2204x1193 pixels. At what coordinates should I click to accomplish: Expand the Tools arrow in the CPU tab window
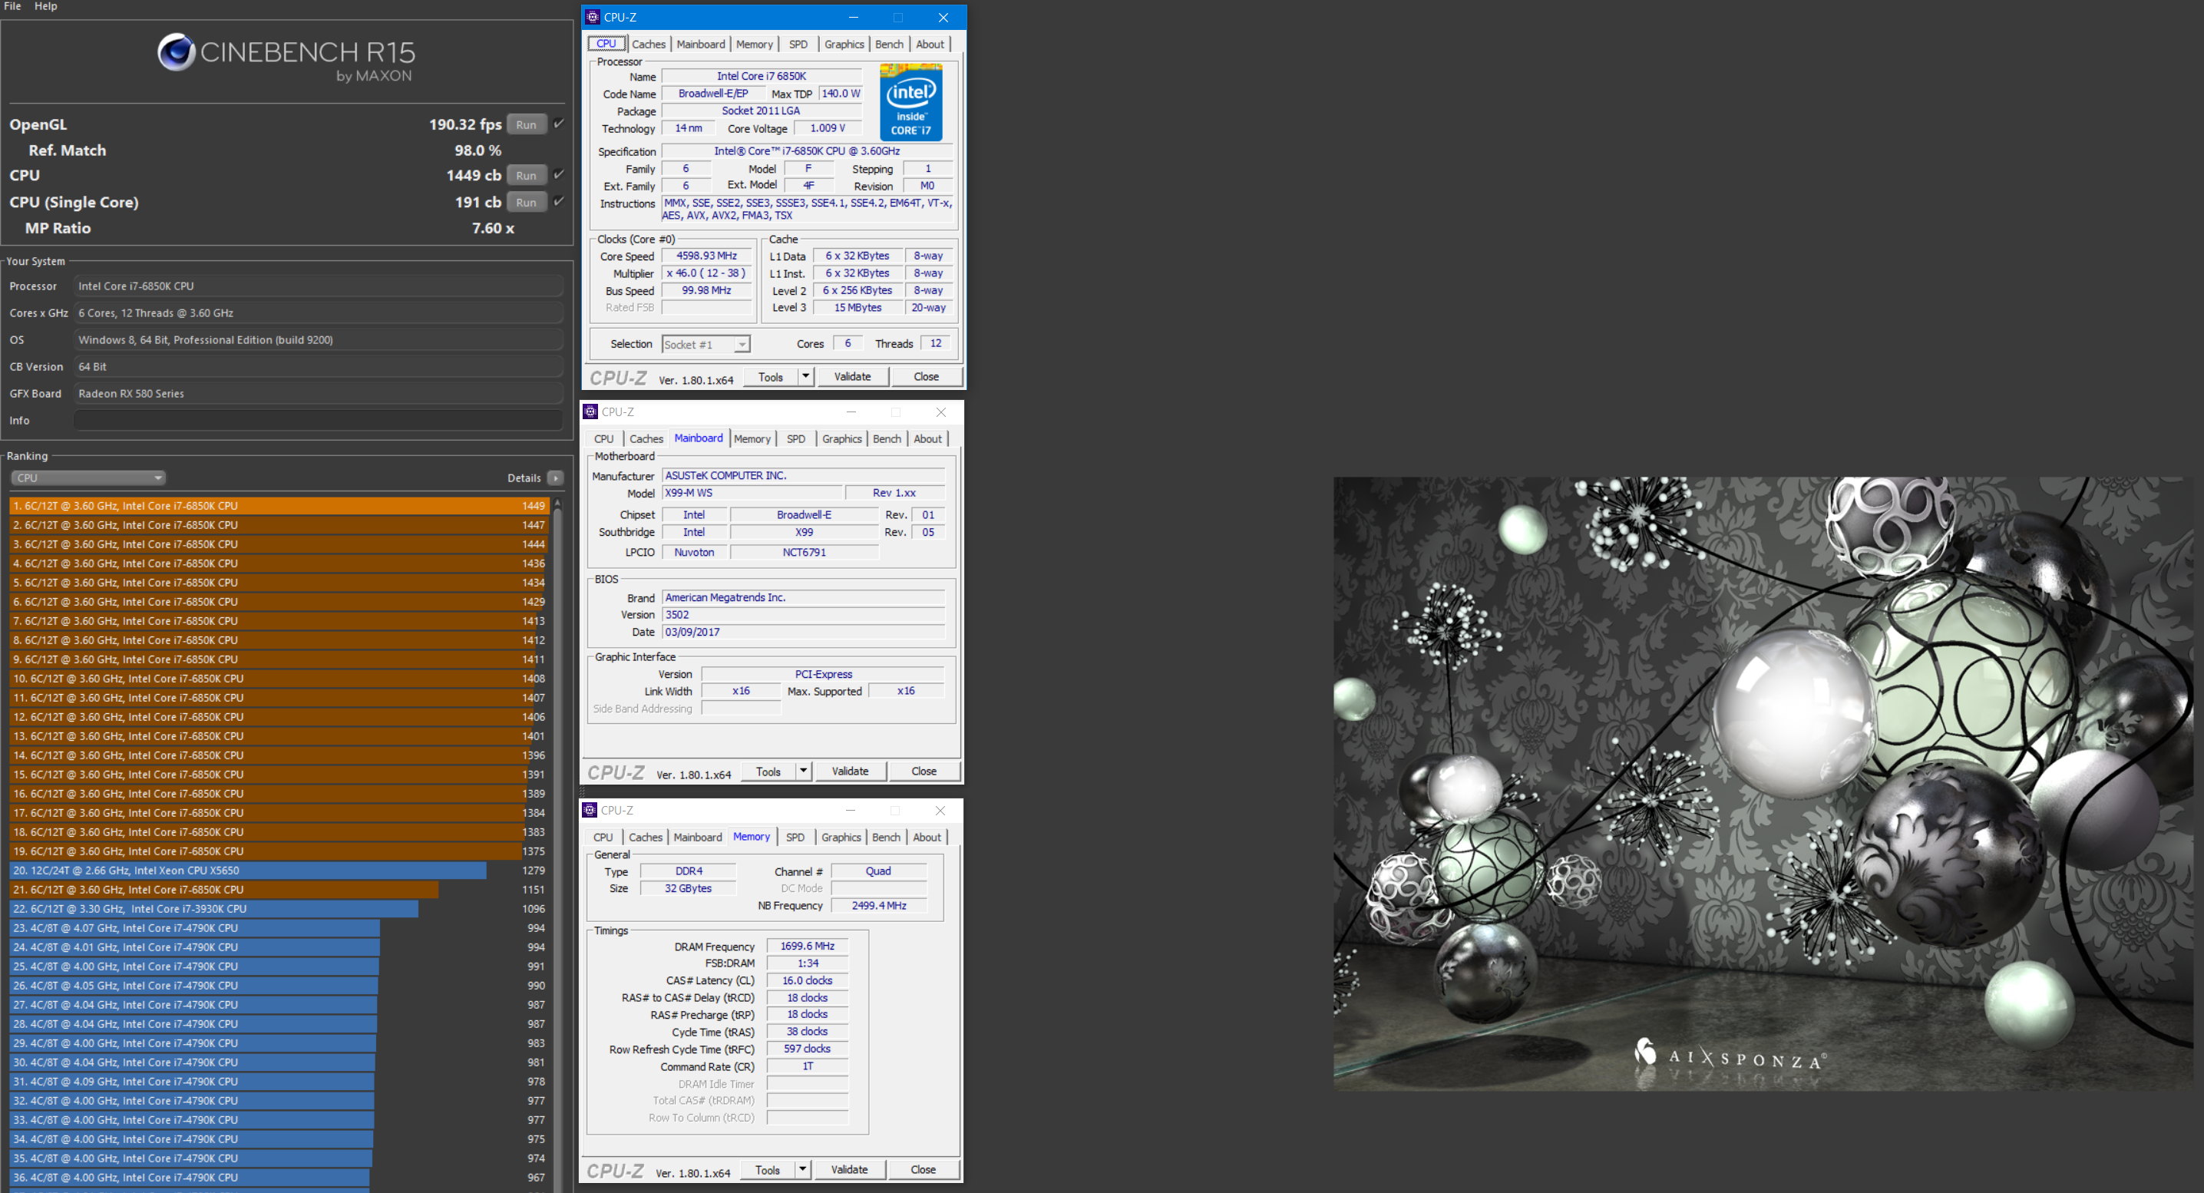click(x=805, y=377)
